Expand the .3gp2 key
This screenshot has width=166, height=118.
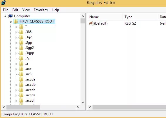click(x=16, y=48)
